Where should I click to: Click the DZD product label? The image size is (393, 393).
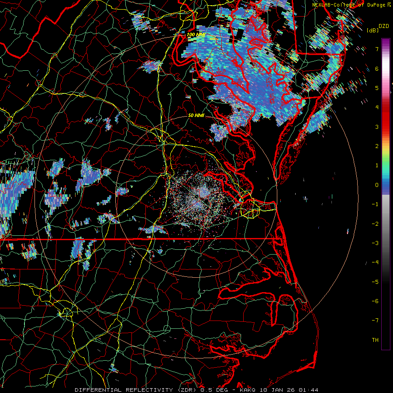pyautogui.click(x=383, y=26)
